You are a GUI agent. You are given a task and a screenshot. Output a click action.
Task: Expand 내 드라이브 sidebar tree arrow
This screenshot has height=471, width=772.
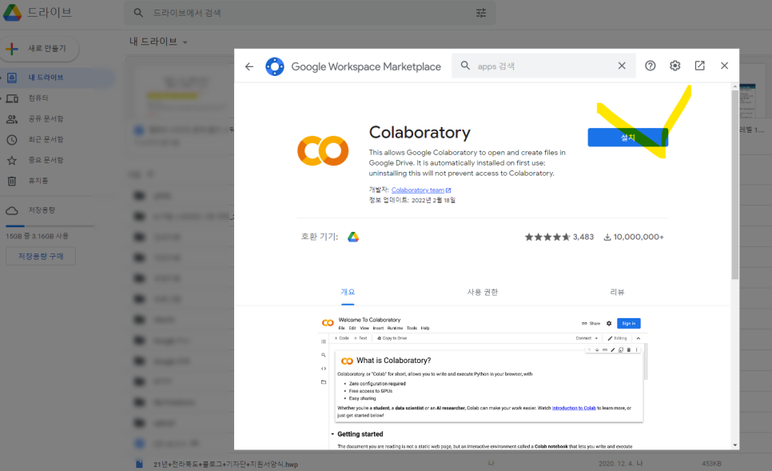(x=1, y=78)
